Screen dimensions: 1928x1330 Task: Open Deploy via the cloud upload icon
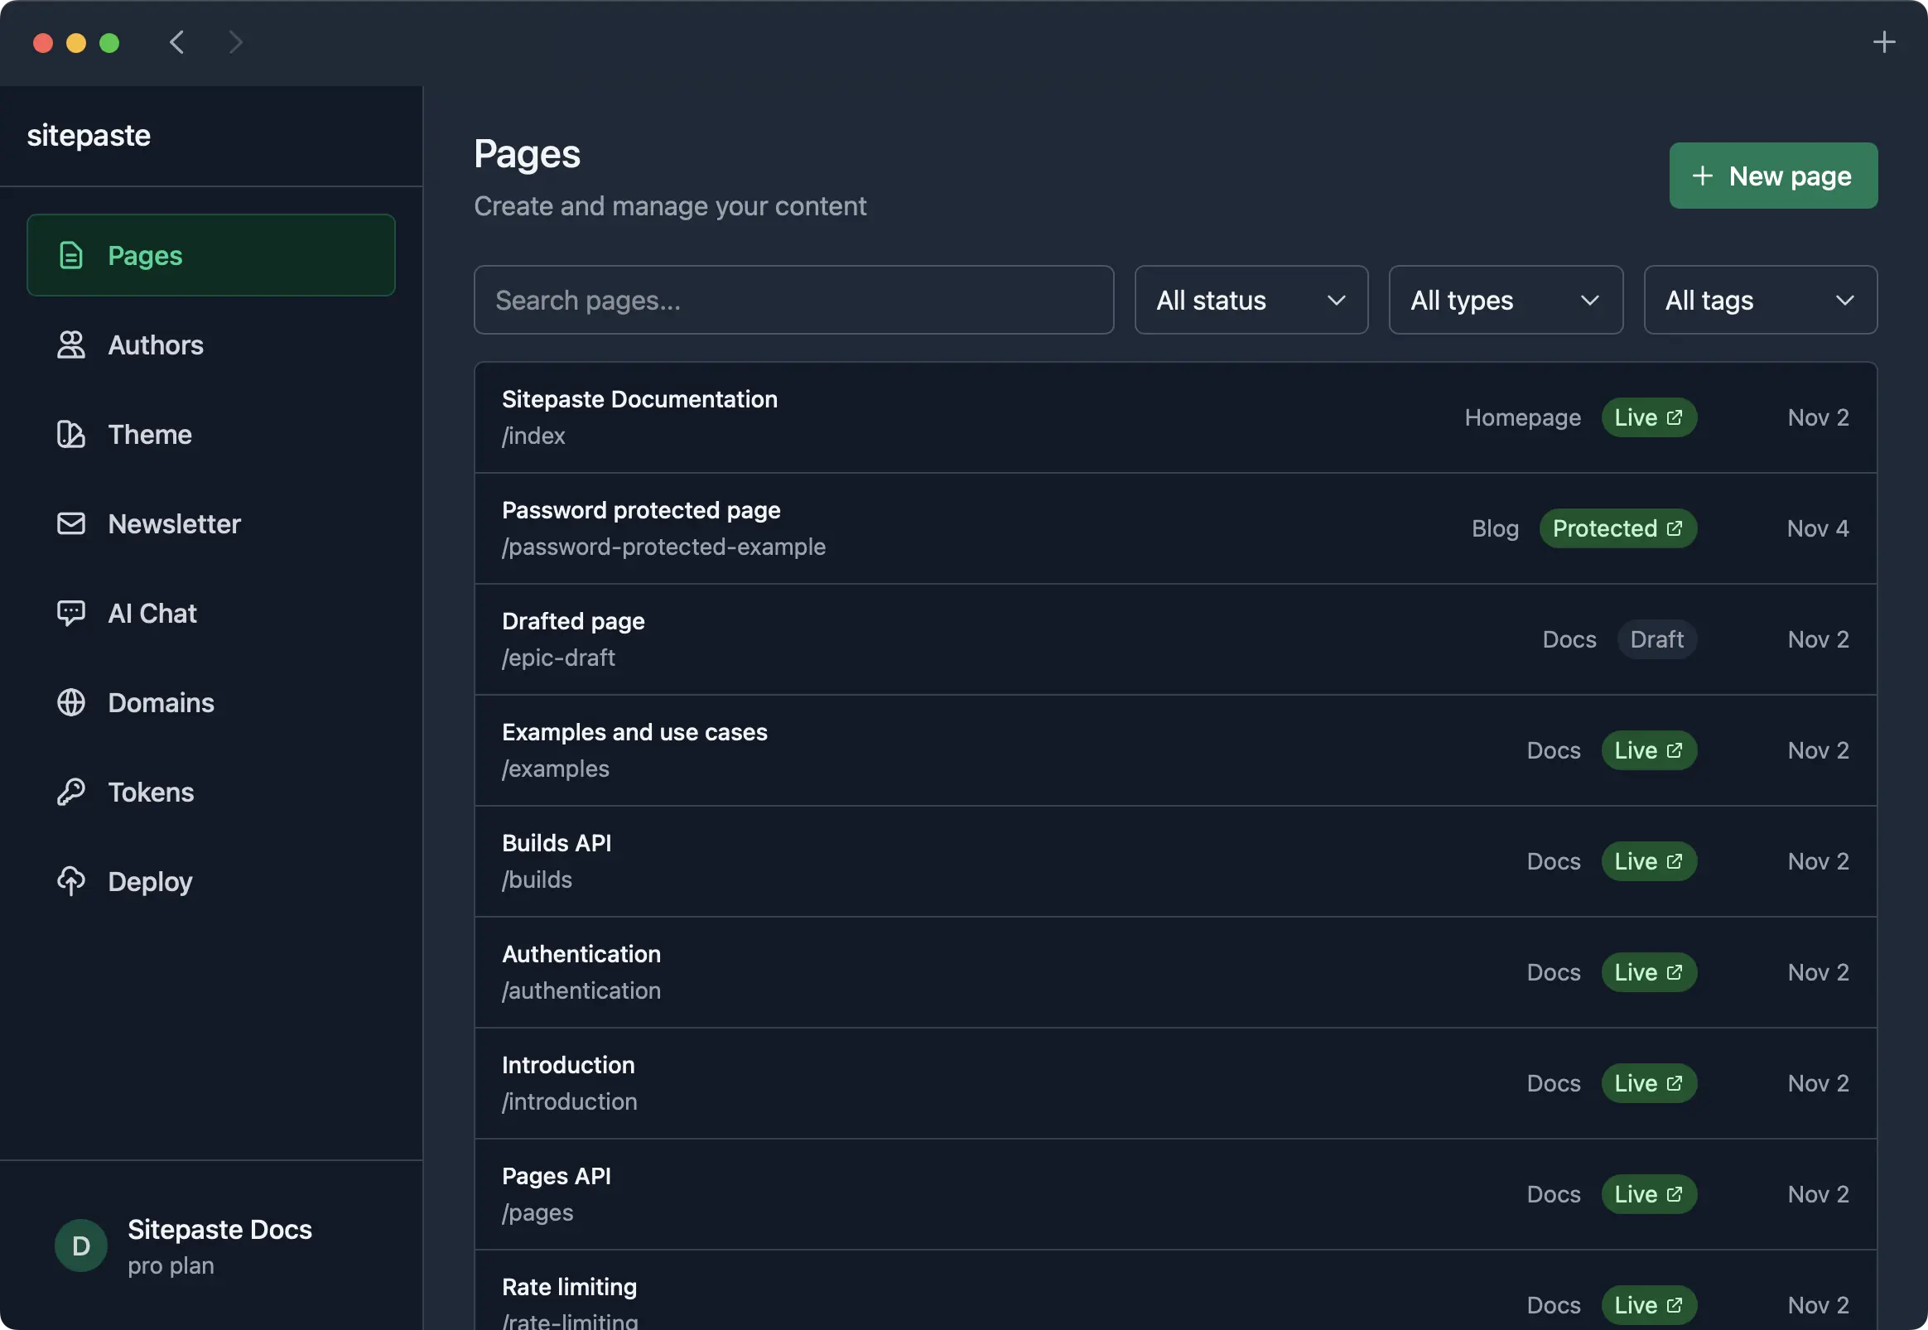[71, 881]
